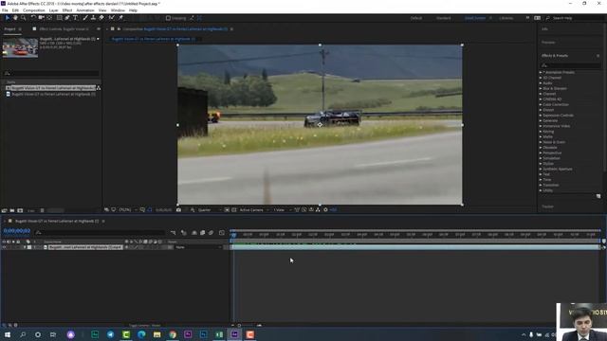Switch to the Libraries workspace
The height and width of the screenshot is (341, 607).
[x=506, y=18]
